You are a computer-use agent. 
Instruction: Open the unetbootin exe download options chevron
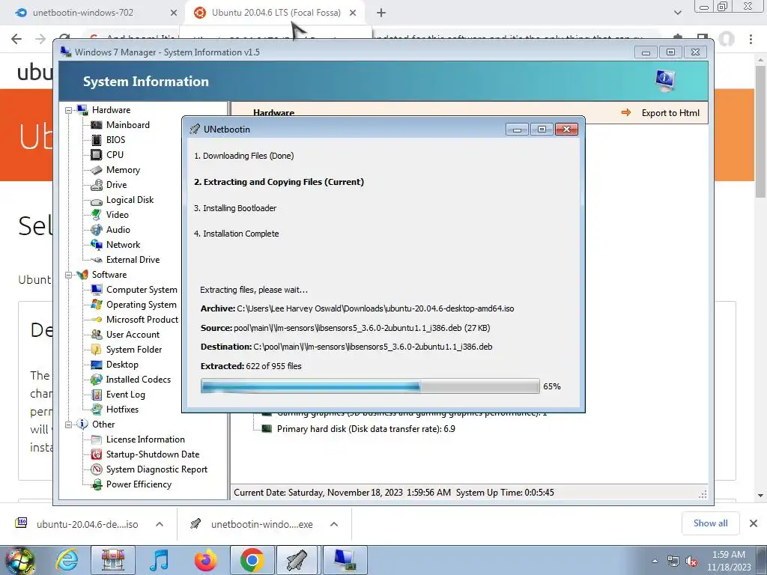[334, 524]
